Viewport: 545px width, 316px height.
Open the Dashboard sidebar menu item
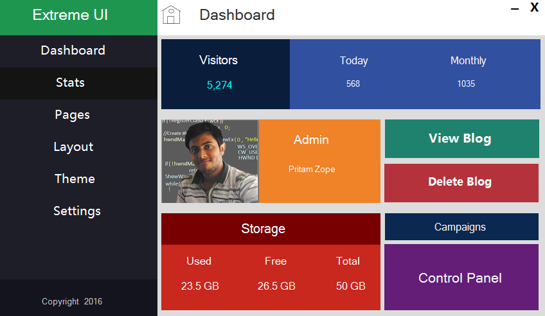click(73, 51)
